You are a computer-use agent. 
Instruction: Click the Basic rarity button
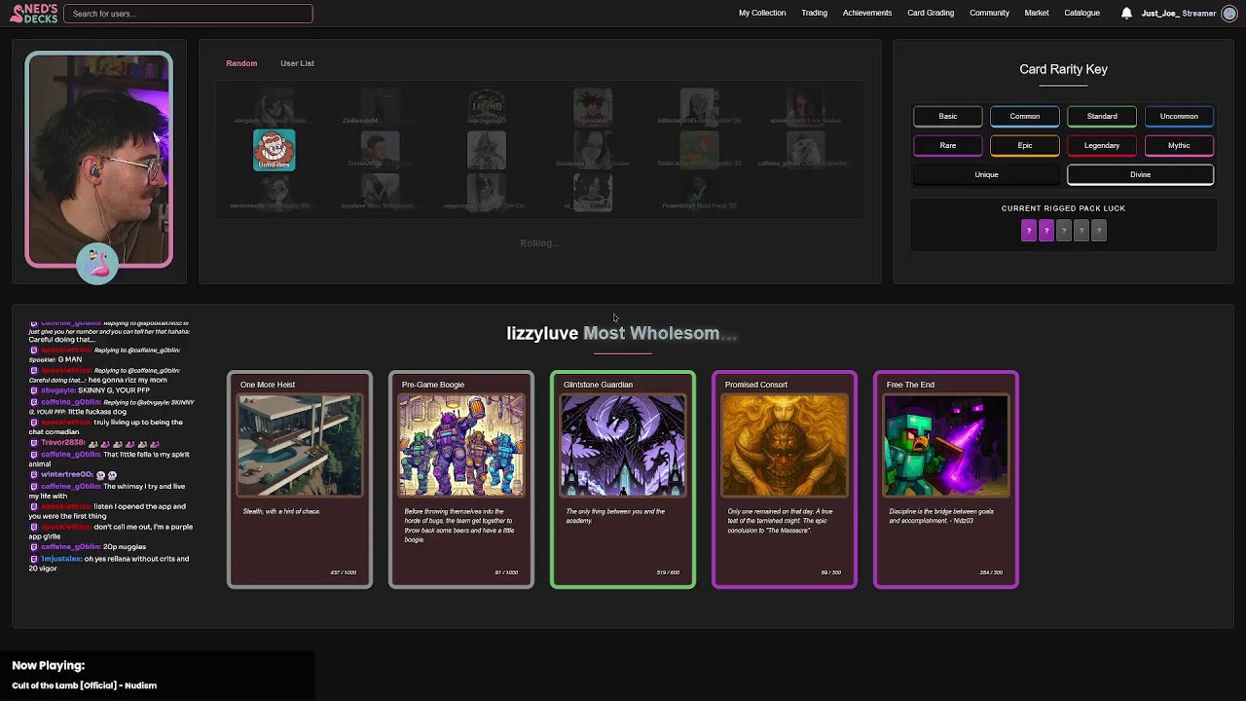947,117
